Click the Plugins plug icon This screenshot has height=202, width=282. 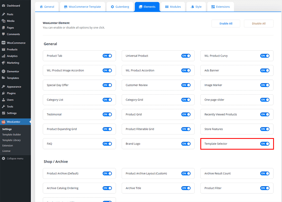[3, 93]
